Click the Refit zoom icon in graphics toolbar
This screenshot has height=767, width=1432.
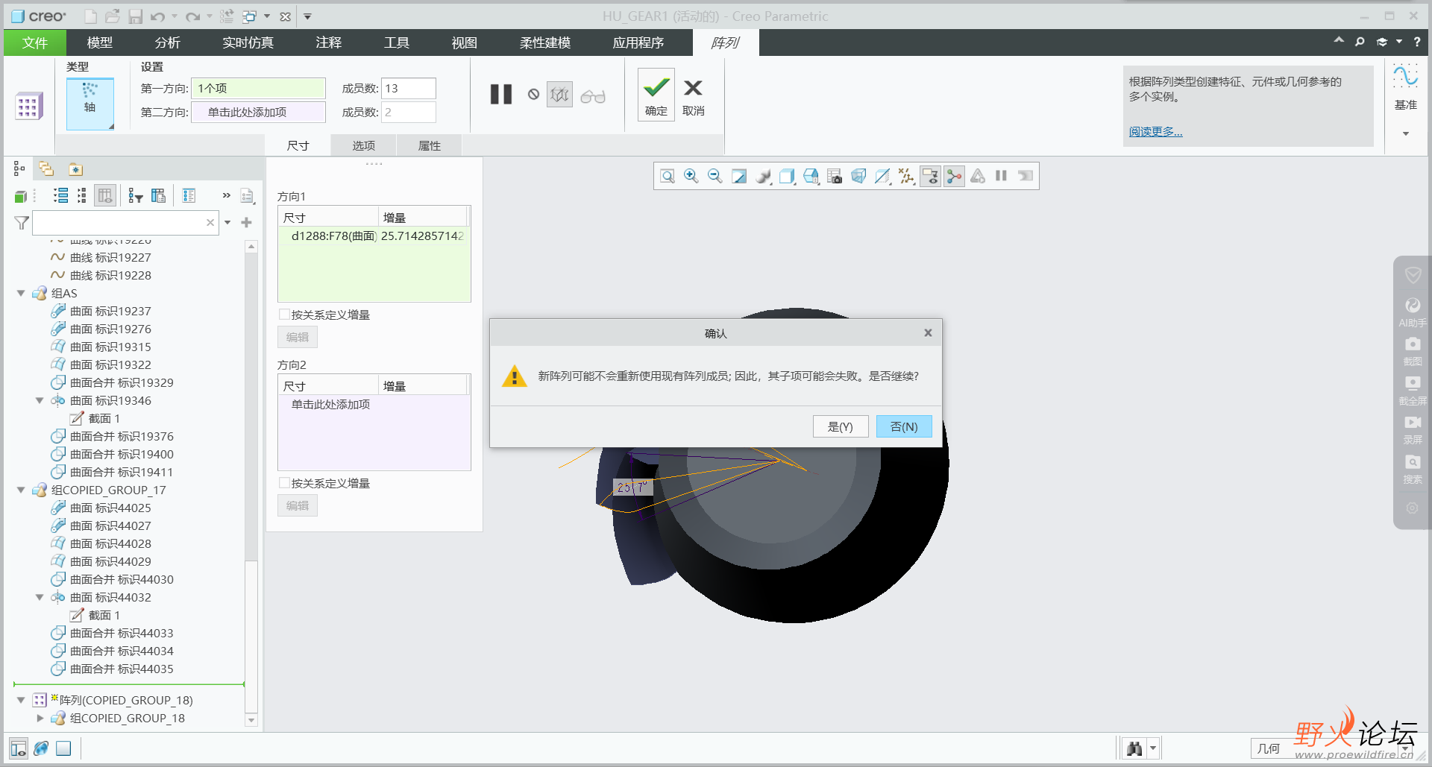point(668,176)
